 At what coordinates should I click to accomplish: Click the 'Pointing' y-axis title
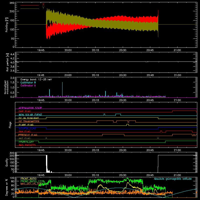(x=7, y=25)
